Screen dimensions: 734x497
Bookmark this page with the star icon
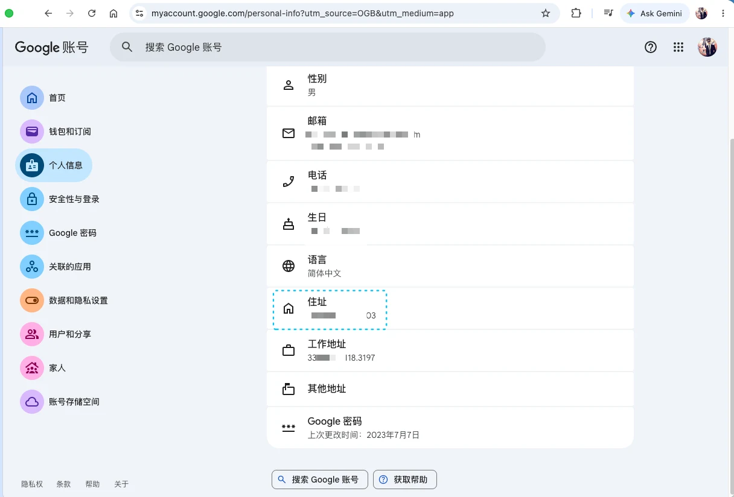point(546,13)
